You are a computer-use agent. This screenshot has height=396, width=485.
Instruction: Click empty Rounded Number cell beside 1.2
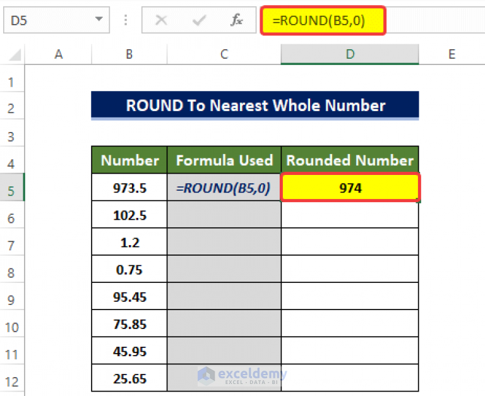coord(350,242)
